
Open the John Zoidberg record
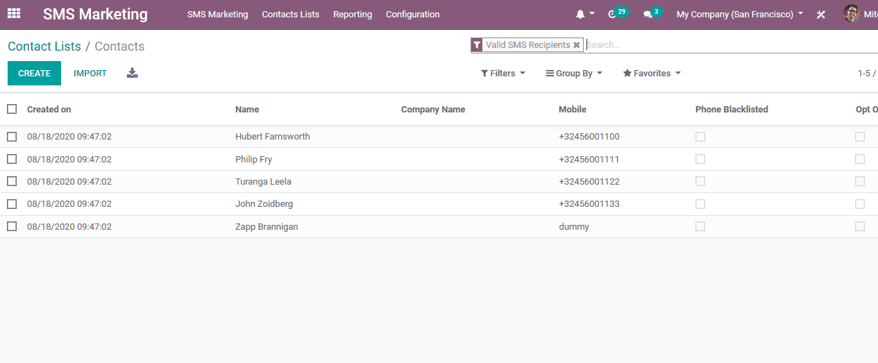[264, 204]
